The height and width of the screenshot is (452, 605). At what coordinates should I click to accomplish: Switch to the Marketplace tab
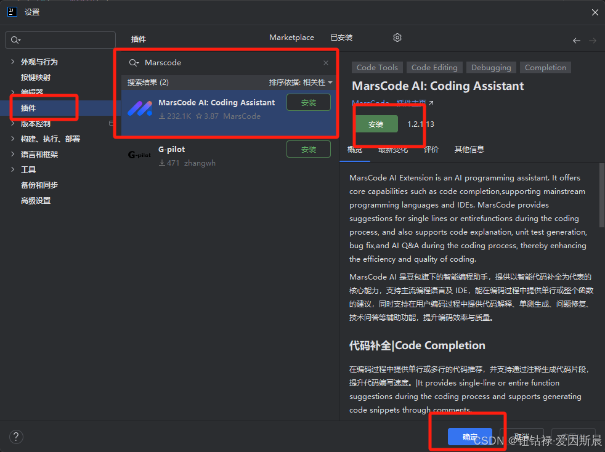(x=291, y=38)
